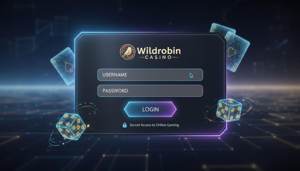Image resolution: width=300 pixels, height=171 pixels.
Task: Click the orbit ring around the right dice
Action: 230,110
